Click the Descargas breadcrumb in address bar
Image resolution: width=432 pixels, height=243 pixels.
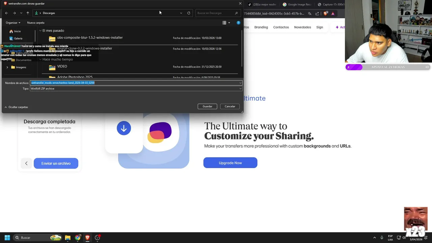click(x=49, y=13)
